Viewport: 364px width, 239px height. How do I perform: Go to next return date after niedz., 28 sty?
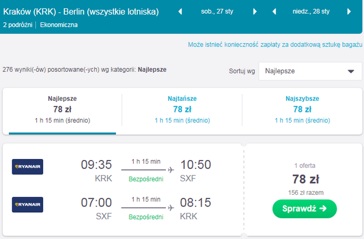(x=349, y=11)
